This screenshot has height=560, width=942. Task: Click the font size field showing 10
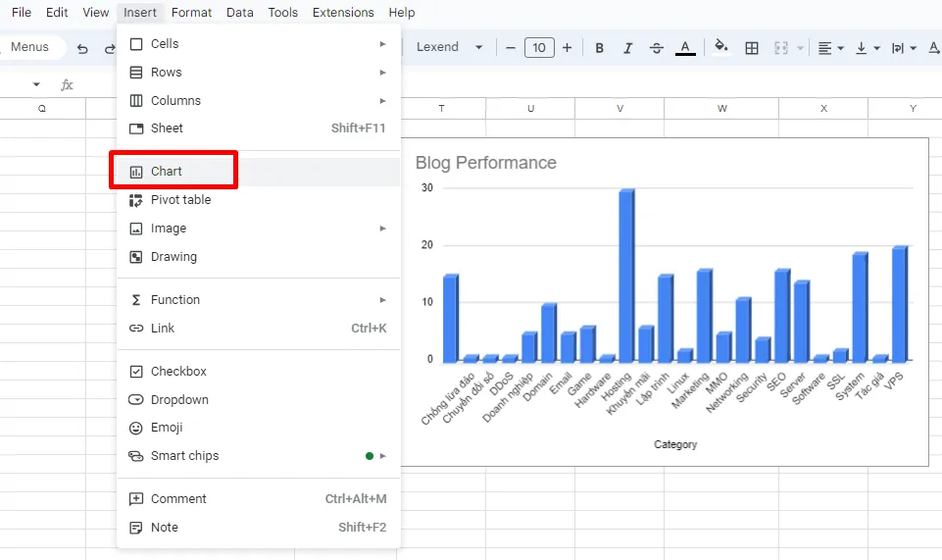click(539, 47)
